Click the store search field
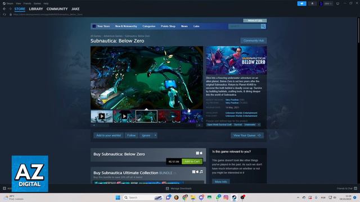 point(244,26)
